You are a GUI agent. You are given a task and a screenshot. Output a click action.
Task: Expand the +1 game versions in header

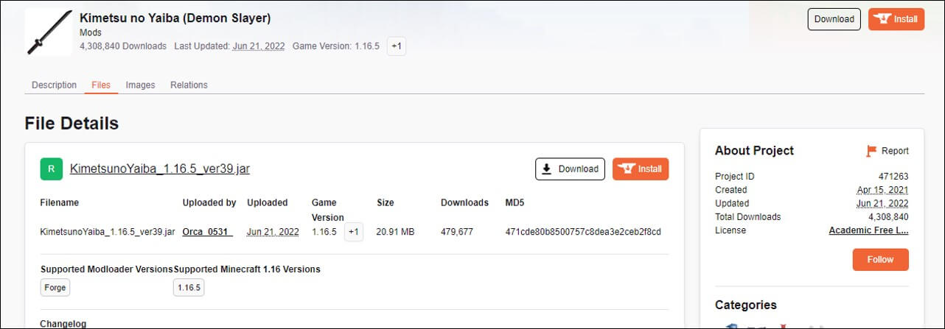click(397, 46)
